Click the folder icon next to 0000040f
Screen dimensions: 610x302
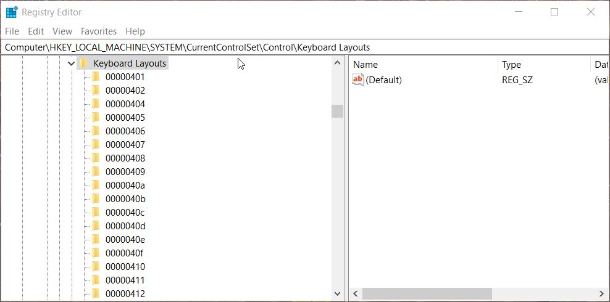[x=96, y=253]
